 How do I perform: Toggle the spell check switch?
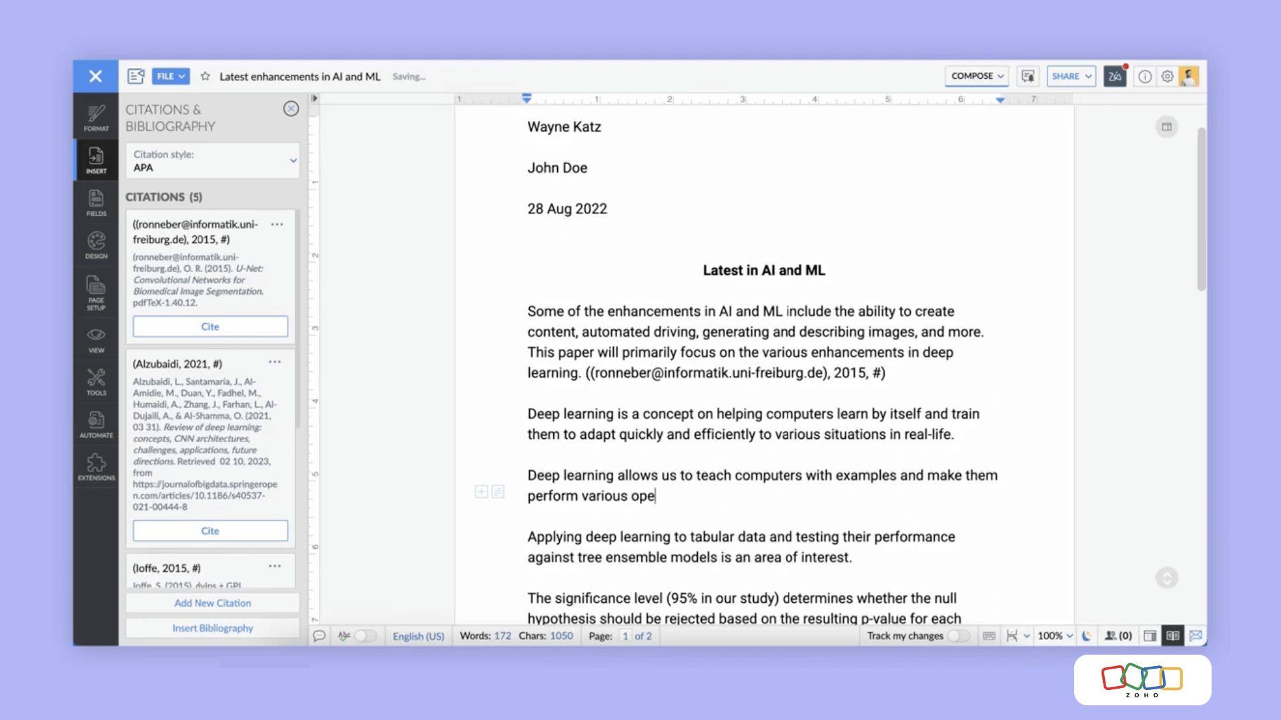tap(365, 636)
